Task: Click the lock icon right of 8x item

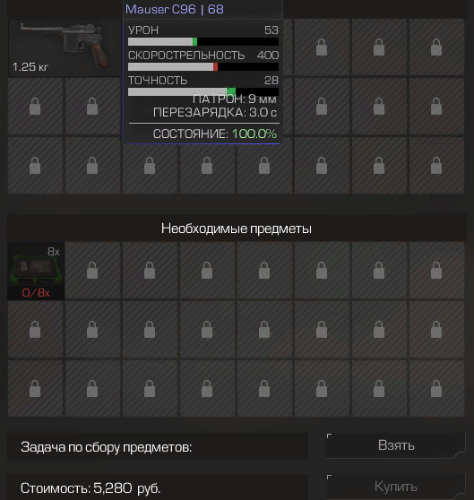Action: pos(92,271)
